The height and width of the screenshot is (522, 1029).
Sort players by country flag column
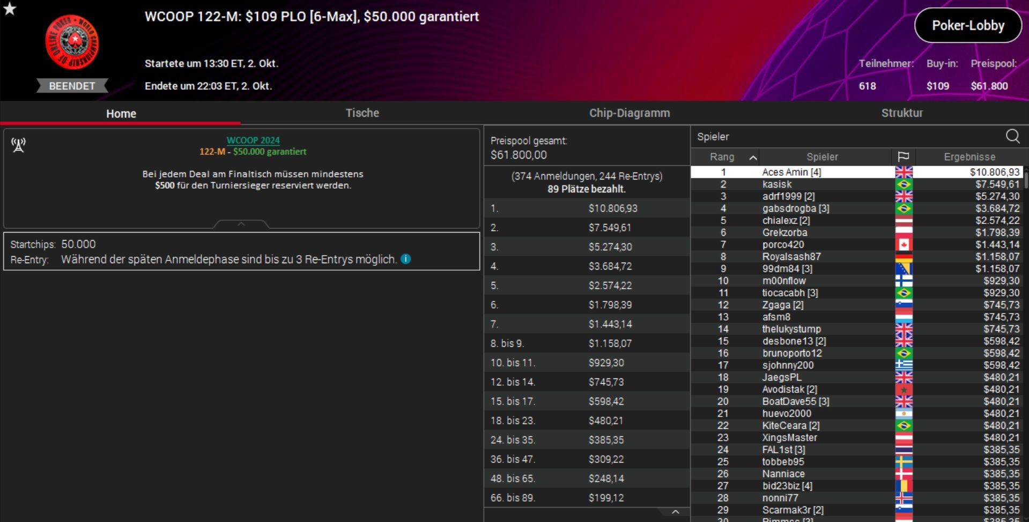(x=903, y=156)
